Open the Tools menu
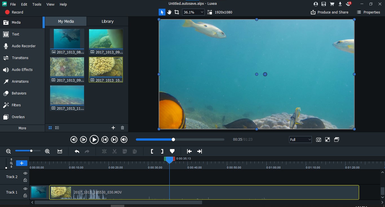The width and height of the screenshot is (385, 207). [x=37, y=4]
